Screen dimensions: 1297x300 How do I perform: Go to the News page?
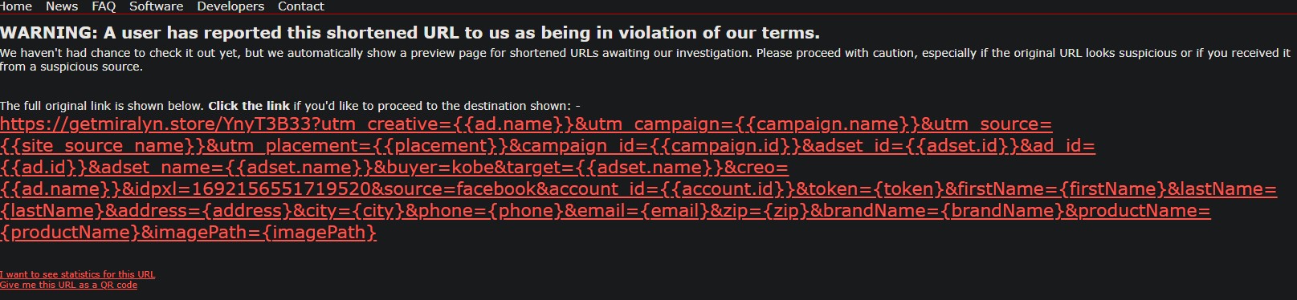pos(62,6)
